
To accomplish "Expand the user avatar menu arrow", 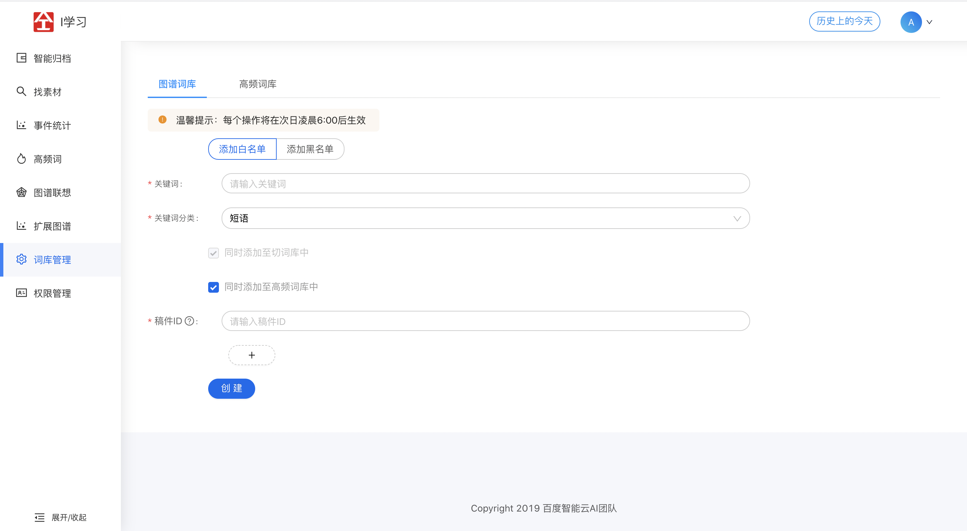I will tap(929, 22).
